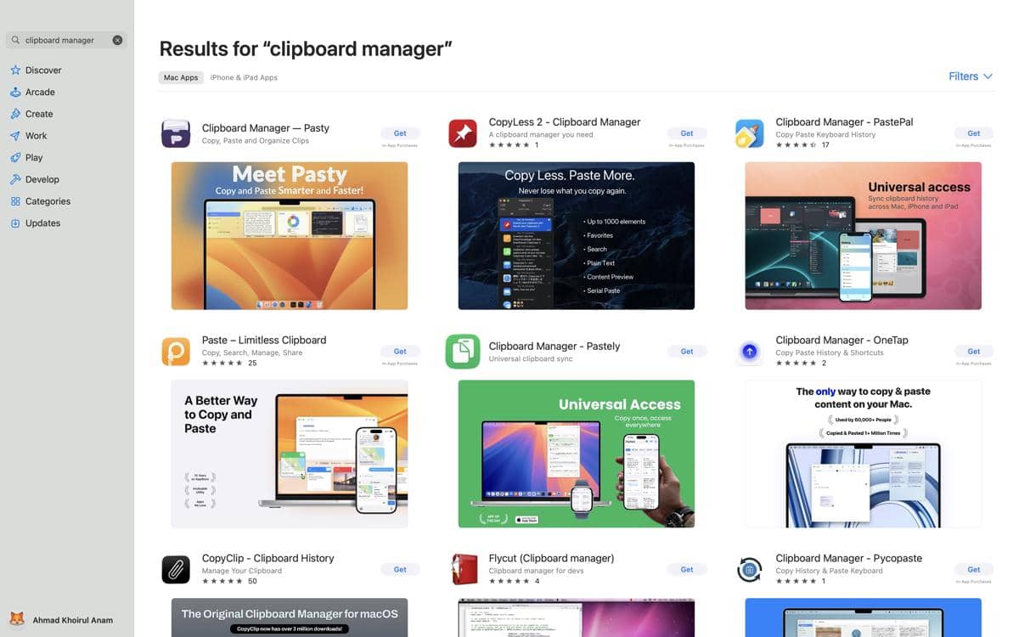The image size is (1019, 637).
Task: Open the Clipboard Manager — Pasty title
Action: 266,128
